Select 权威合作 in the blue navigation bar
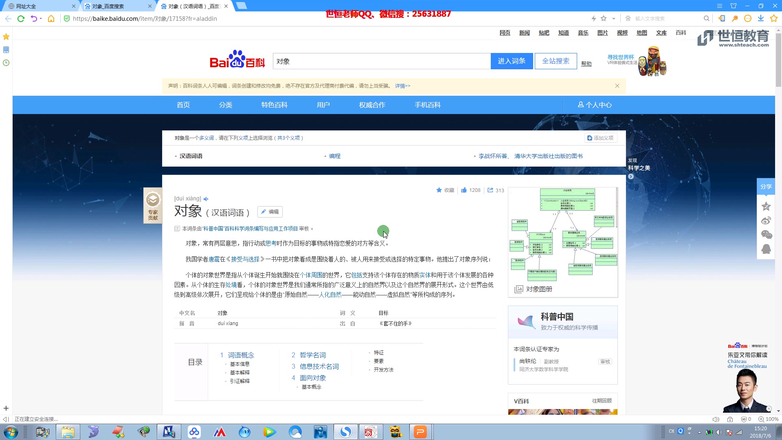 [372, 105]
